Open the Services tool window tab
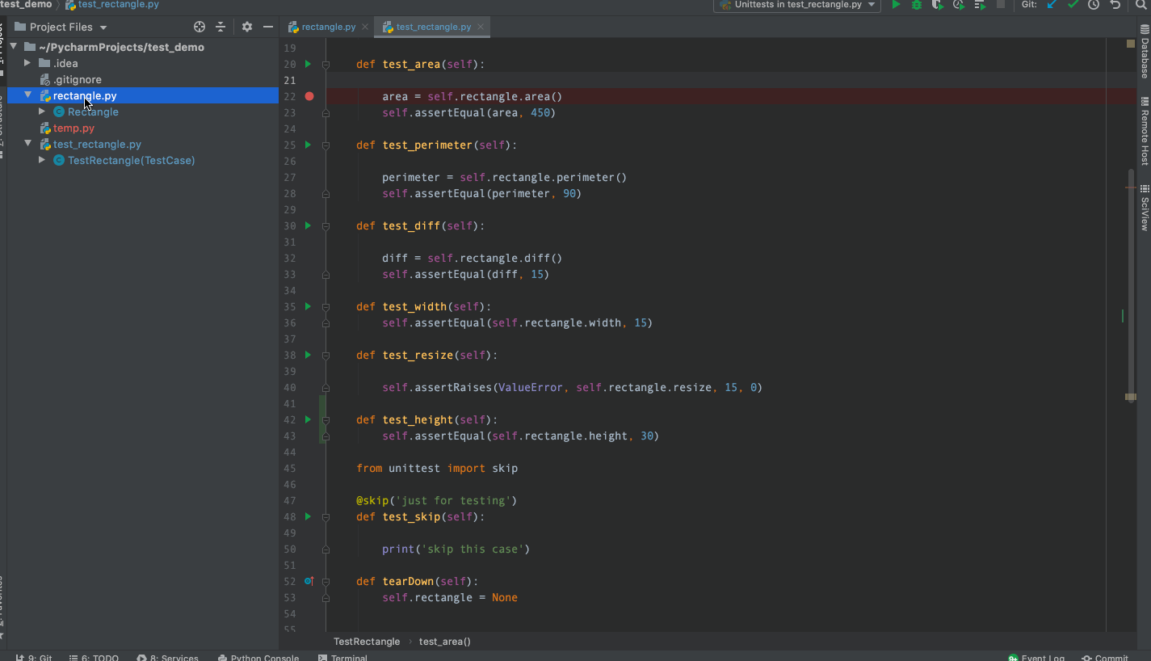Screen dimensions: 1151x661 [168, 657]
